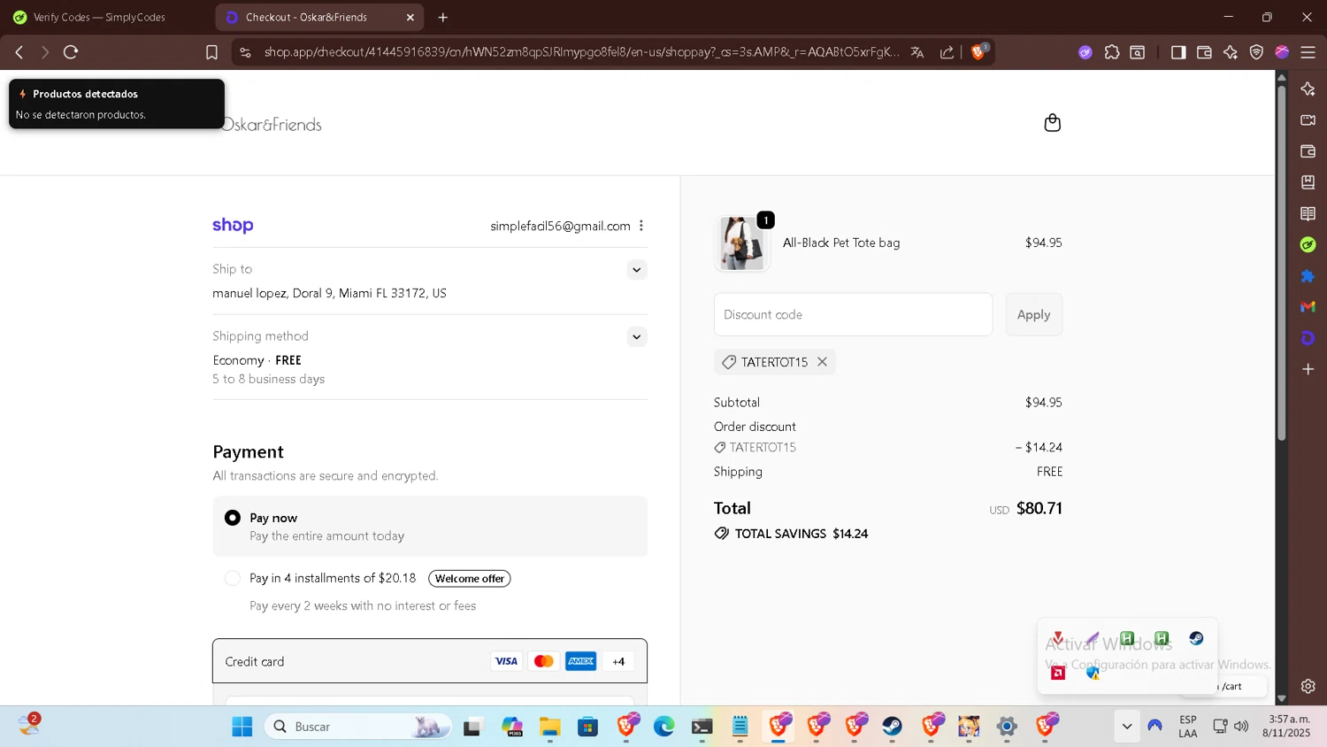Click the Total amount $80.71
Image resolution: width=1327 pixels, height=747 pixels.
click(1039, 508)
